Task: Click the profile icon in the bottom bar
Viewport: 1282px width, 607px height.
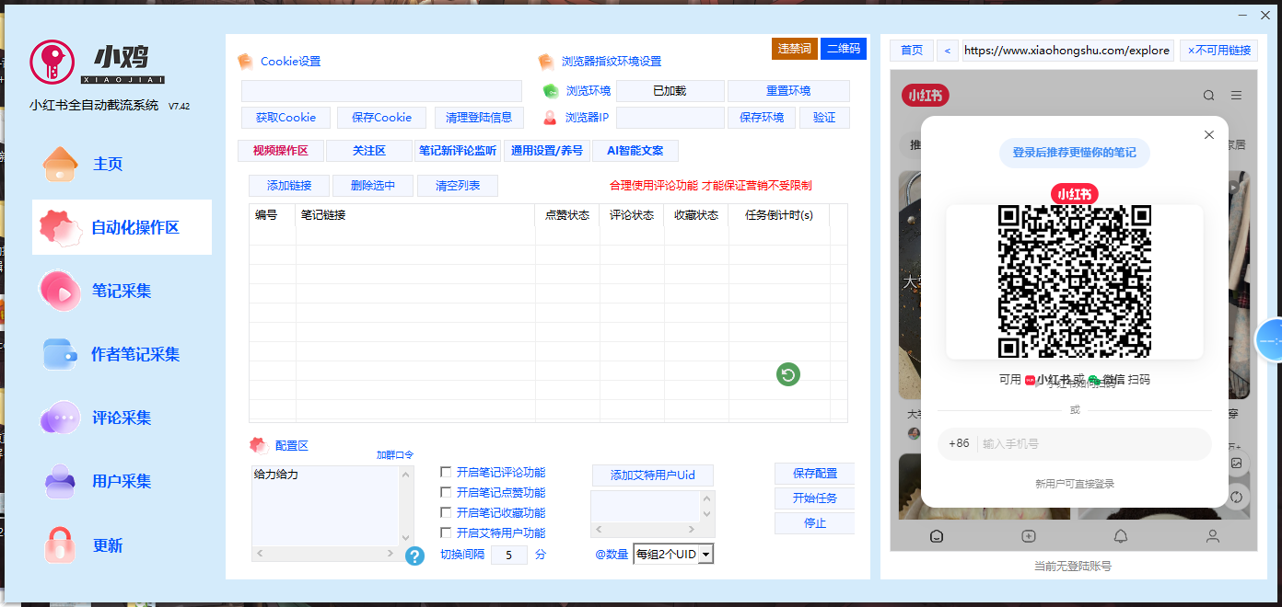Action: pyautogui.click(x=1213, y=536)
